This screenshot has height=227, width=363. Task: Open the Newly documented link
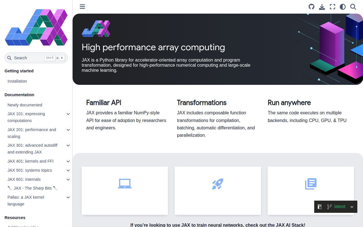coord(25,105)
